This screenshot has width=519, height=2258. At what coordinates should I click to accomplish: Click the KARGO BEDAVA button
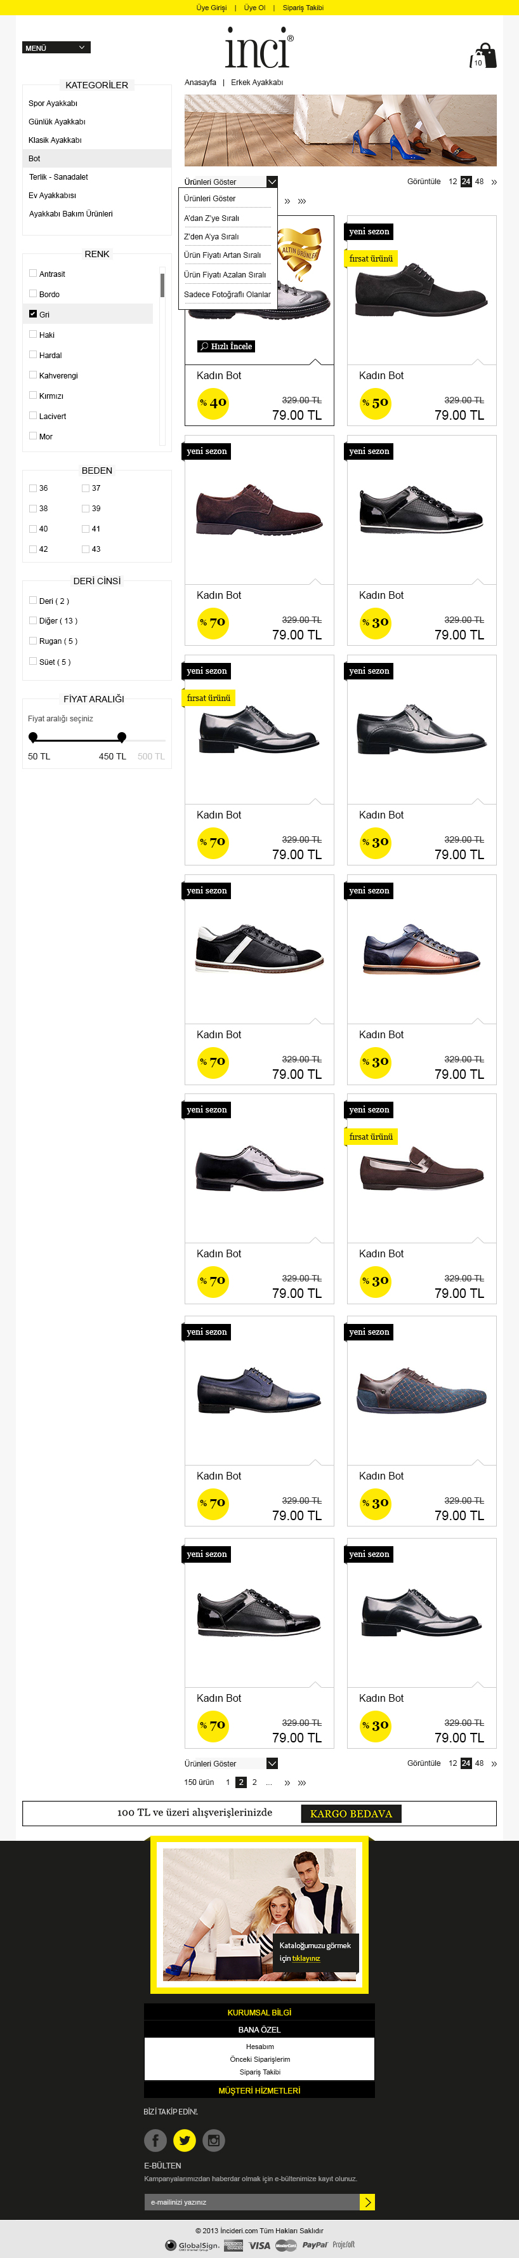pyautogui.click(x=351, y=1814)
